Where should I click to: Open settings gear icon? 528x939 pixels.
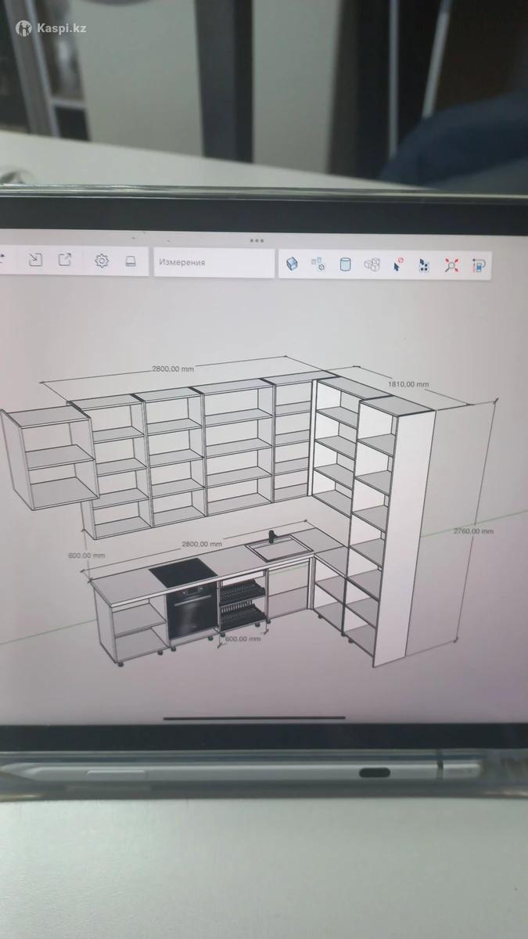(x=102, y=261)
